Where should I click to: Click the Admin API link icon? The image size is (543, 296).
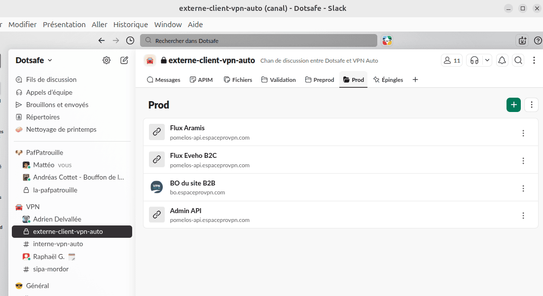point(157,215)
